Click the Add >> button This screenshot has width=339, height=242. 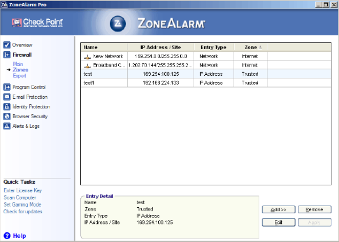279,209
